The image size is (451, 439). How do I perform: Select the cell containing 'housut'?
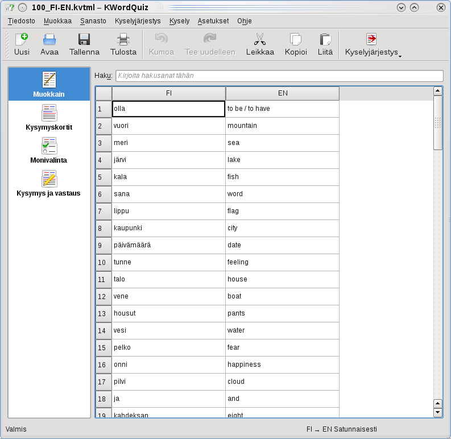(x=168, y=313)
